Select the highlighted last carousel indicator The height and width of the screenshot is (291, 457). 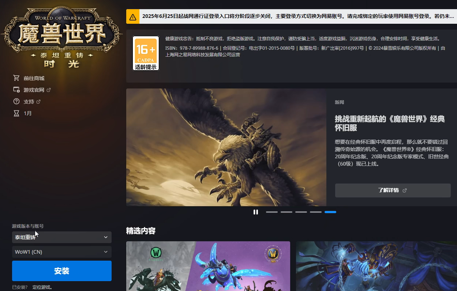click(x=330, y=212)
